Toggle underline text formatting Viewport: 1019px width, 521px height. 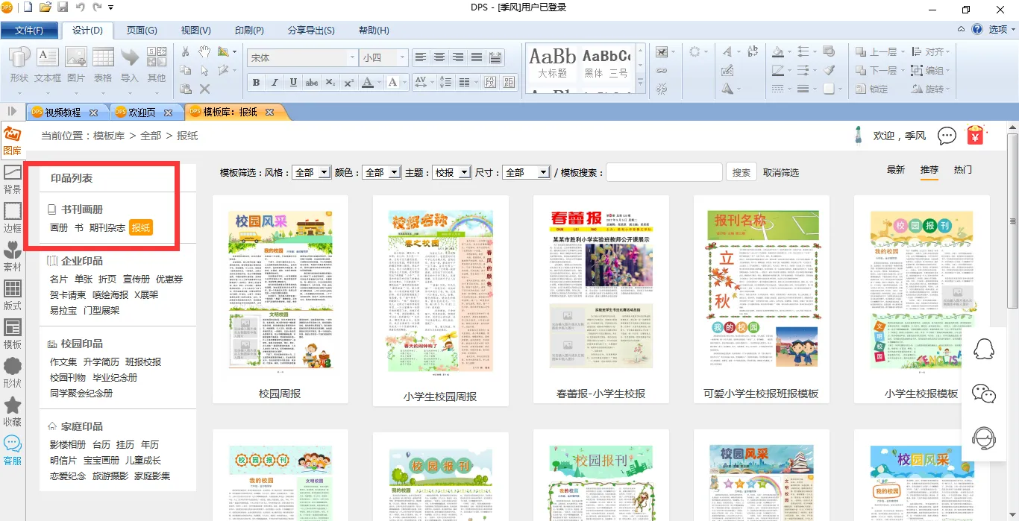(293, 82)
